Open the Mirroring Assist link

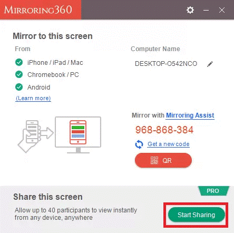[190, 115]
